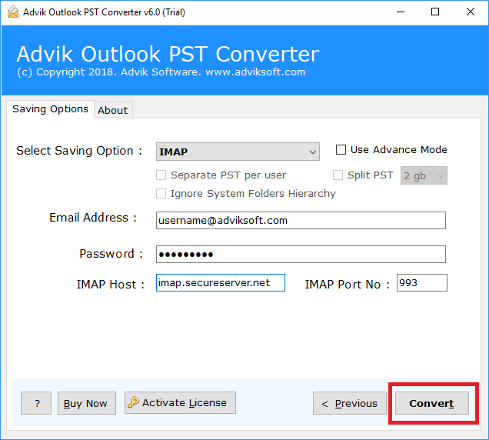Go back with the Previous button
Image resolution: width=489 pixels, height=440 pixels.
[350, 403]
